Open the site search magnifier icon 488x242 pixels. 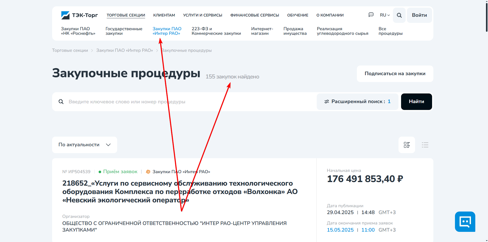coord(399,15)
